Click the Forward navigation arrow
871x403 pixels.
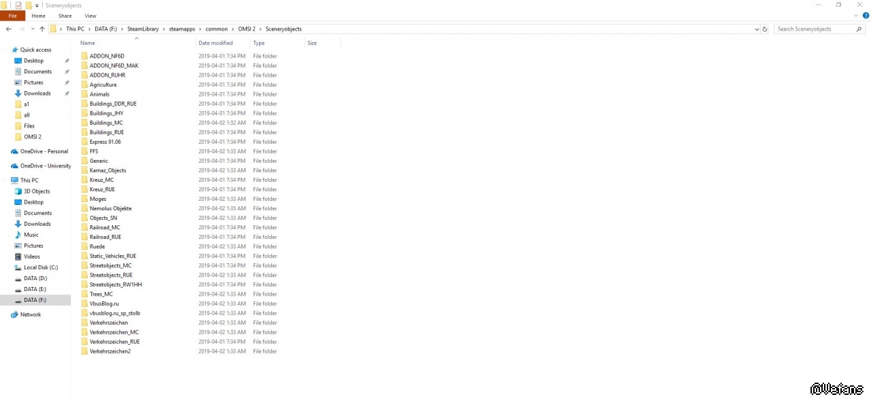(21, 29)
